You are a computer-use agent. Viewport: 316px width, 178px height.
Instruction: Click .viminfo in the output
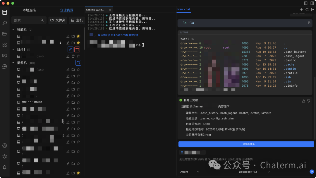tap(291, 86)
